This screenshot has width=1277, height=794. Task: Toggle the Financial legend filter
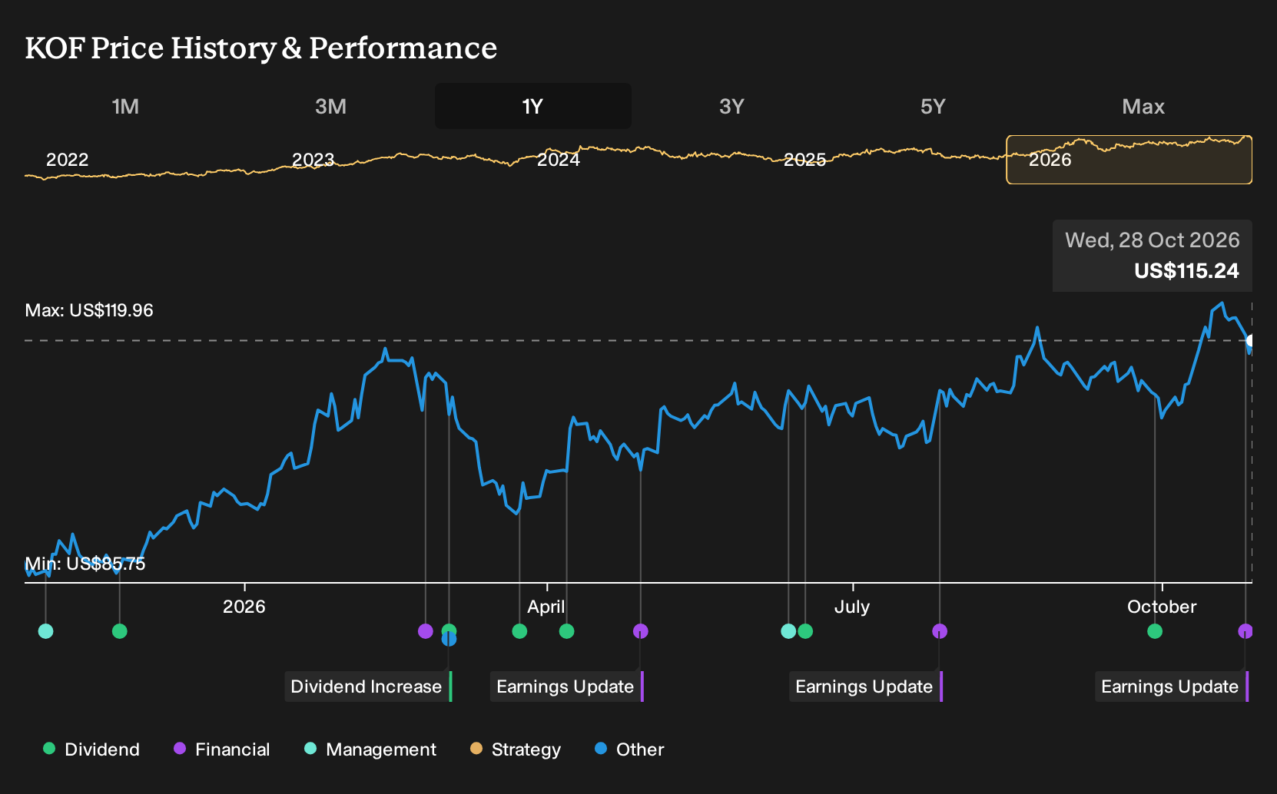coord(221,749)
